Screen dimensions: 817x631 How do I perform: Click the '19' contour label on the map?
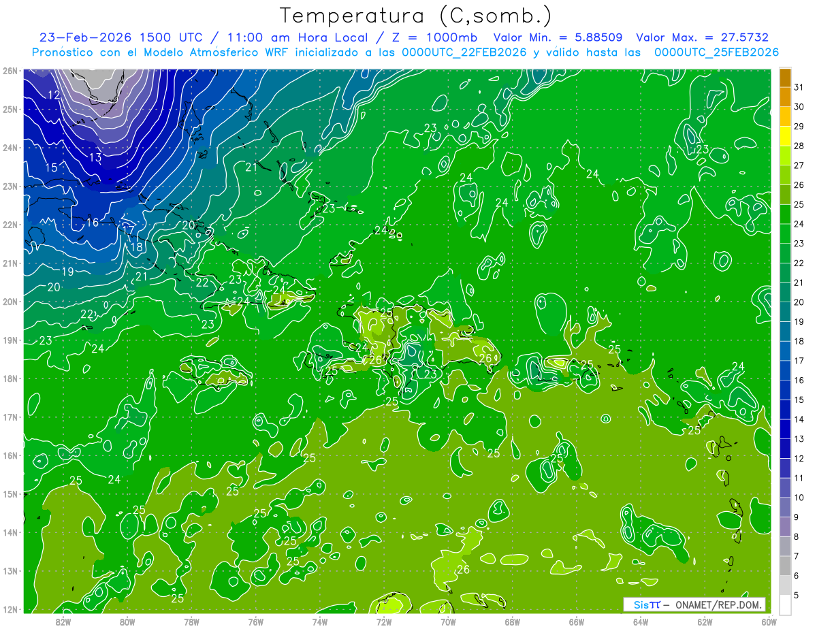click(x=67, y=272)
